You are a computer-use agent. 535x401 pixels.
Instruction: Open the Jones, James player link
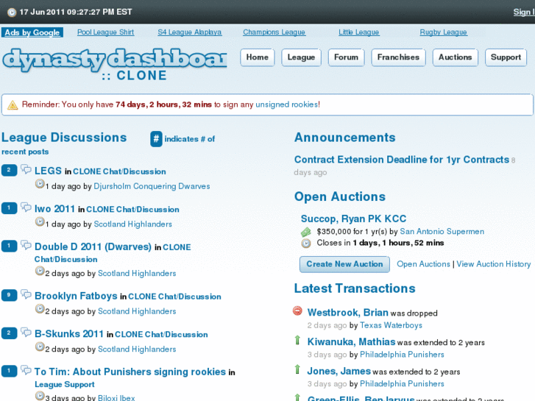click(339, 371)
